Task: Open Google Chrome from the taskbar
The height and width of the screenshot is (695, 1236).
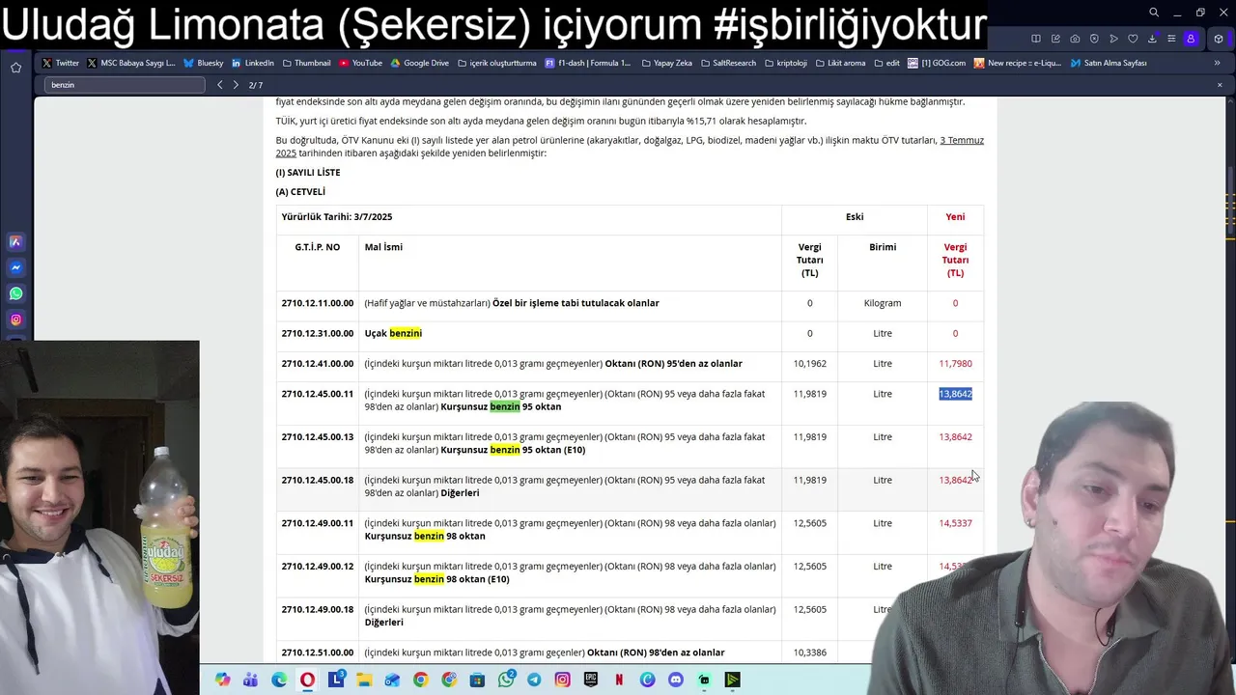Action: coord(420,680)
